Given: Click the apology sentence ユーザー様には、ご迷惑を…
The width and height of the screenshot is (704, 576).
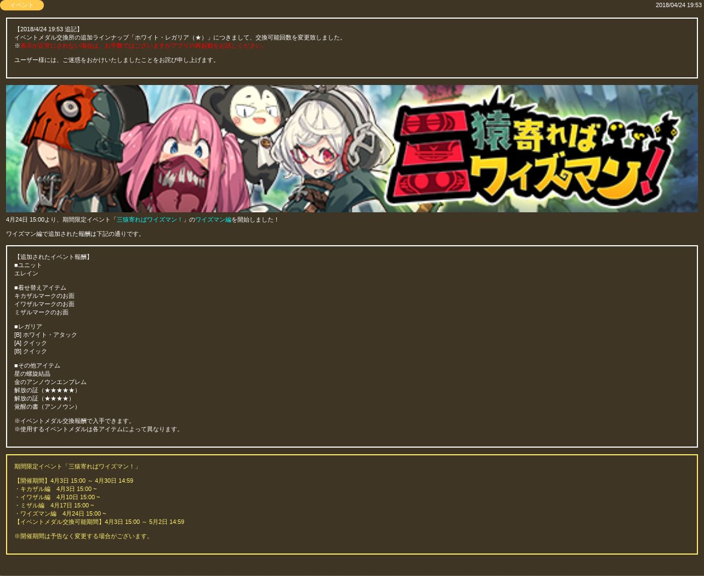Looking at the screenshot, I should pos(116,60).
